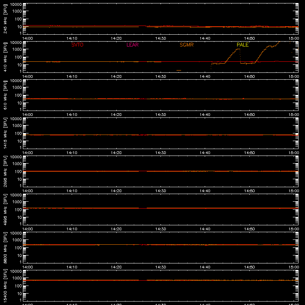Image resolution: width=305 pixels, height=305 pixels.
Task: Click the yellow PALE station label
Action: point(242,45)
